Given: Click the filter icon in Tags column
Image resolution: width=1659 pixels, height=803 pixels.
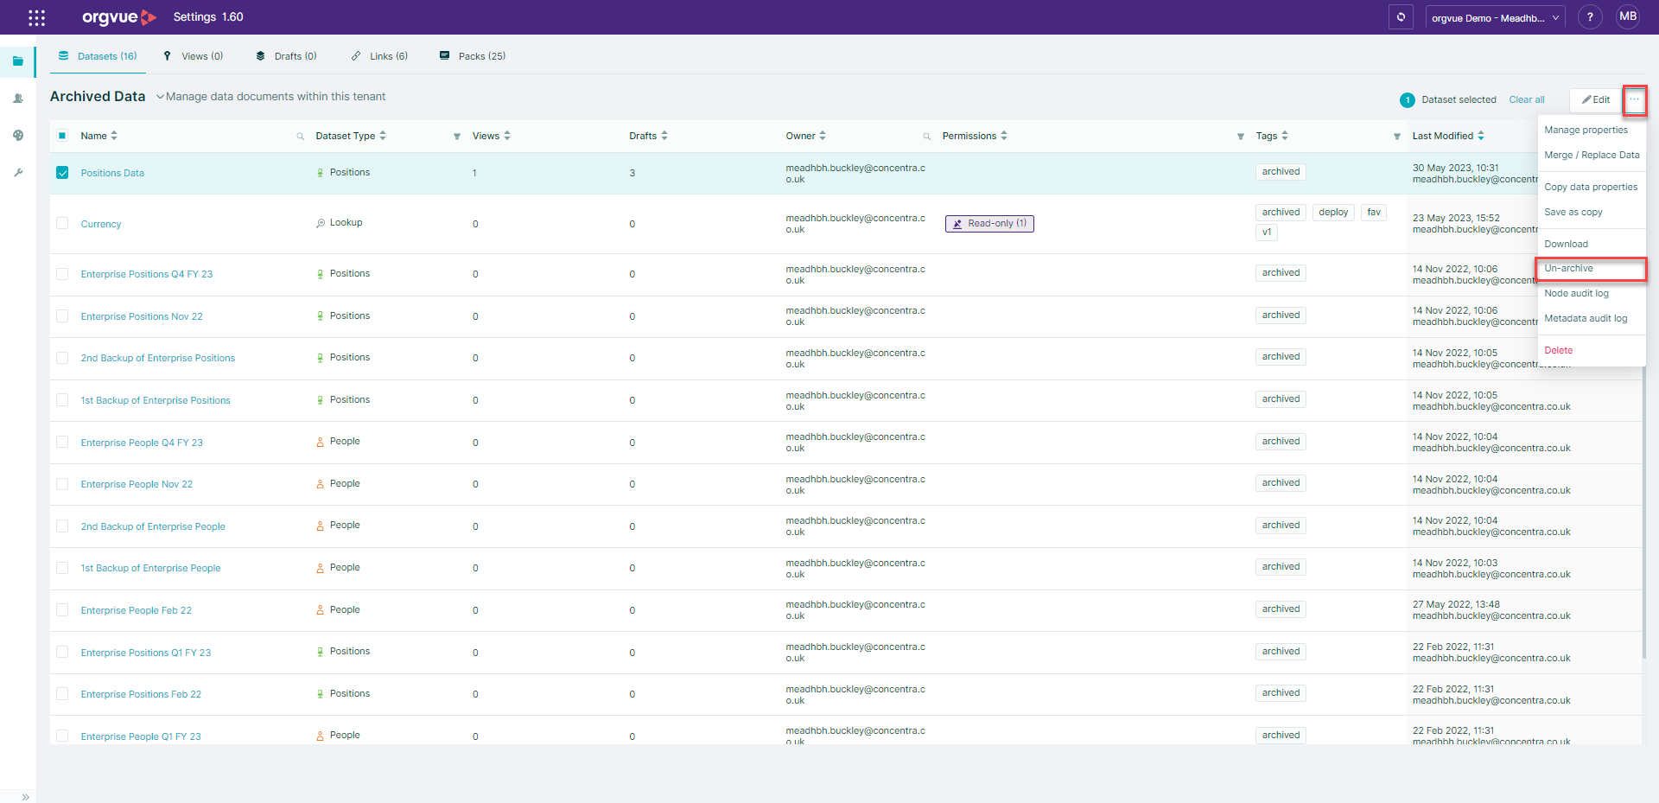Looking at the screenshot, I should tap(1397, 137).
